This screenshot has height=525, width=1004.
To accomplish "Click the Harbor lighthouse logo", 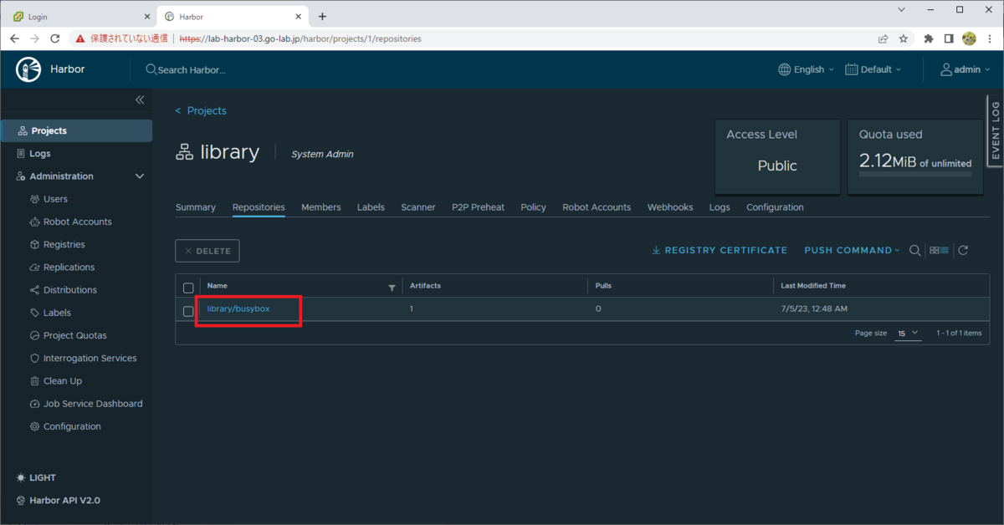I will click(28, 69).
